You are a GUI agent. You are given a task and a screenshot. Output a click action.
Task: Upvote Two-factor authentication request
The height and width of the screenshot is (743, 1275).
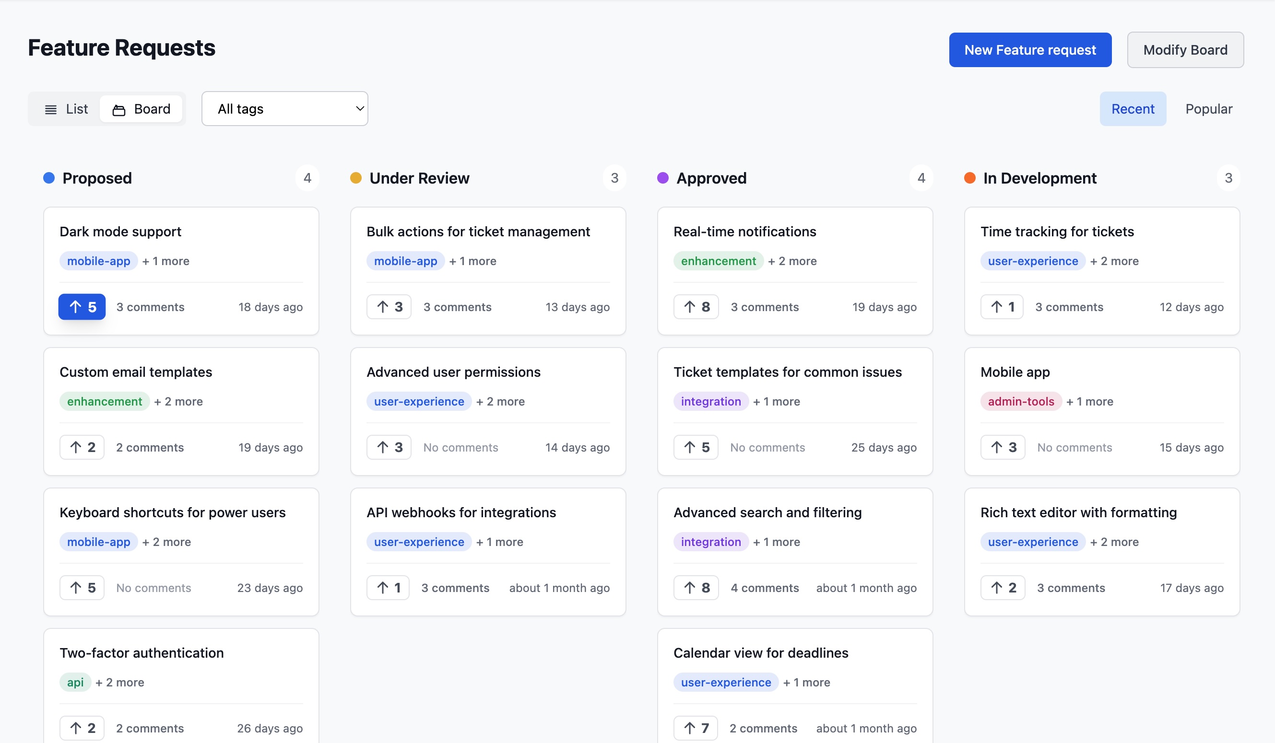(82, 728)
